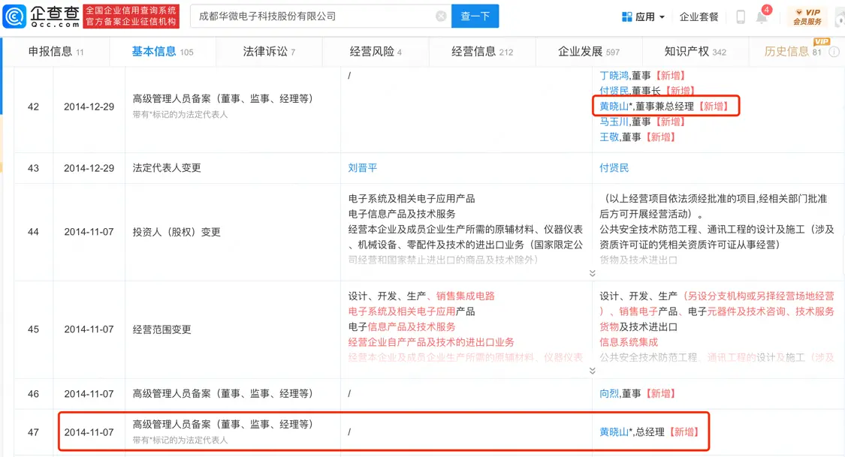Open 向烈 profile link
Image resolution: width=845 pixels, height=457 pixels.
609,393
